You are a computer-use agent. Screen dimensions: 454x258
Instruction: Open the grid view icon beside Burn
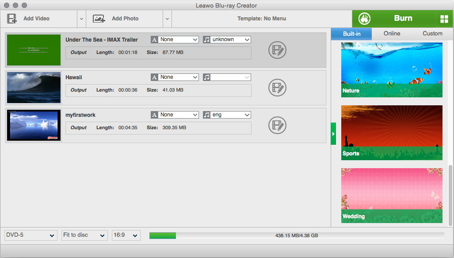coord(444,19)
